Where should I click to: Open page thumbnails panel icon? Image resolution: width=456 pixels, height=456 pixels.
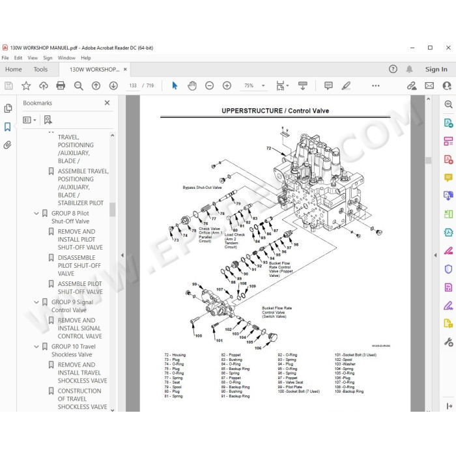[x=8, y=108]
